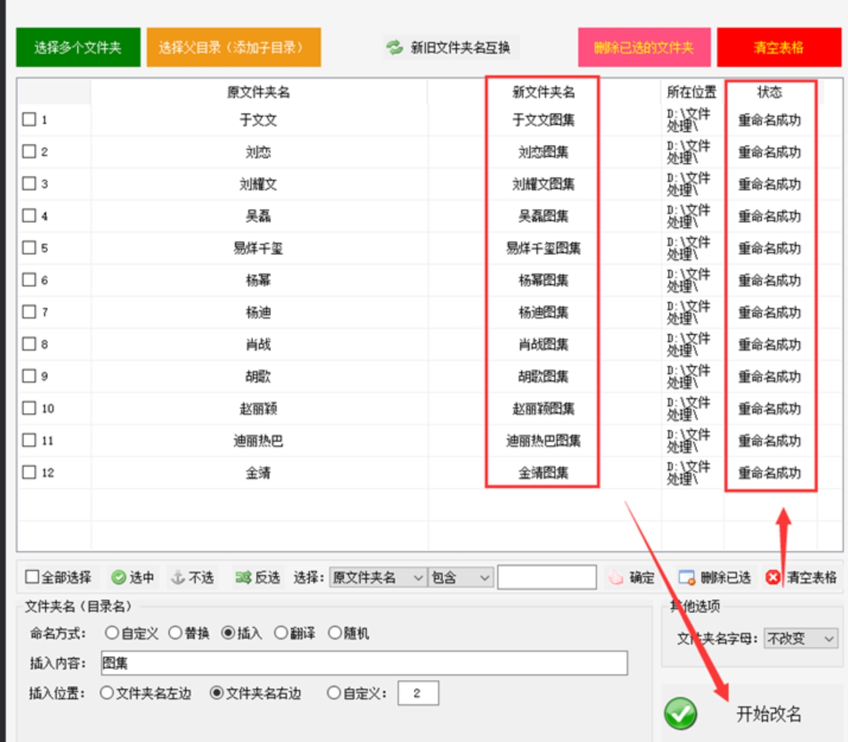Select the 翻译 naming mode radio
The width and height of the screenshot is (848, 742).
point(281,633)
